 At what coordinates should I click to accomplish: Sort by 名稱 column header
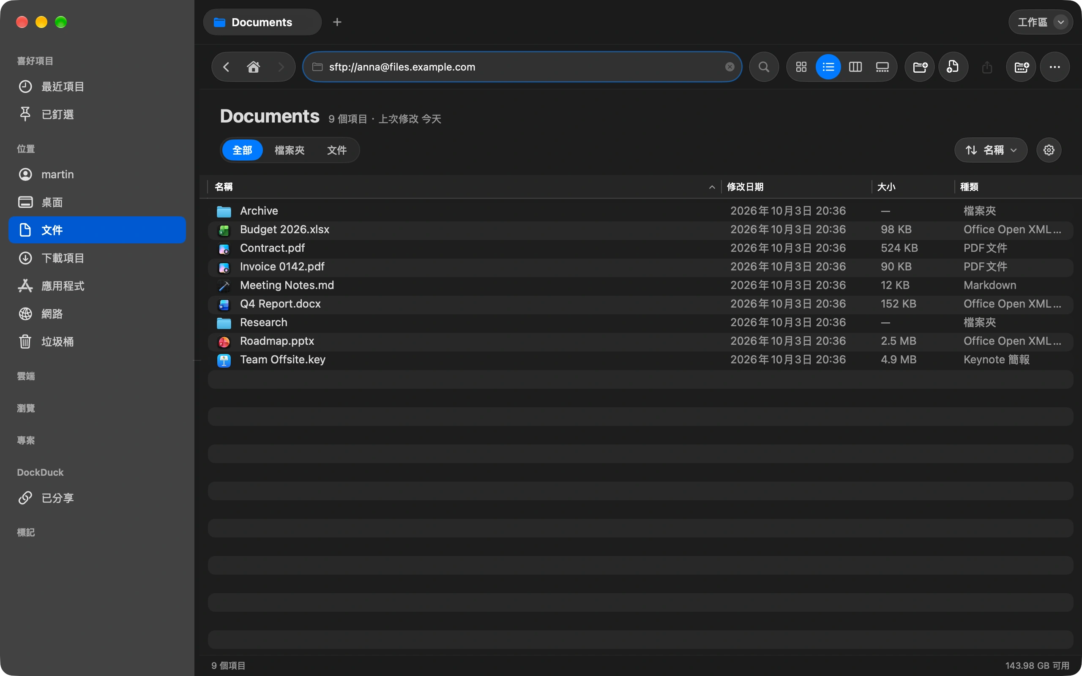point(464,187)
